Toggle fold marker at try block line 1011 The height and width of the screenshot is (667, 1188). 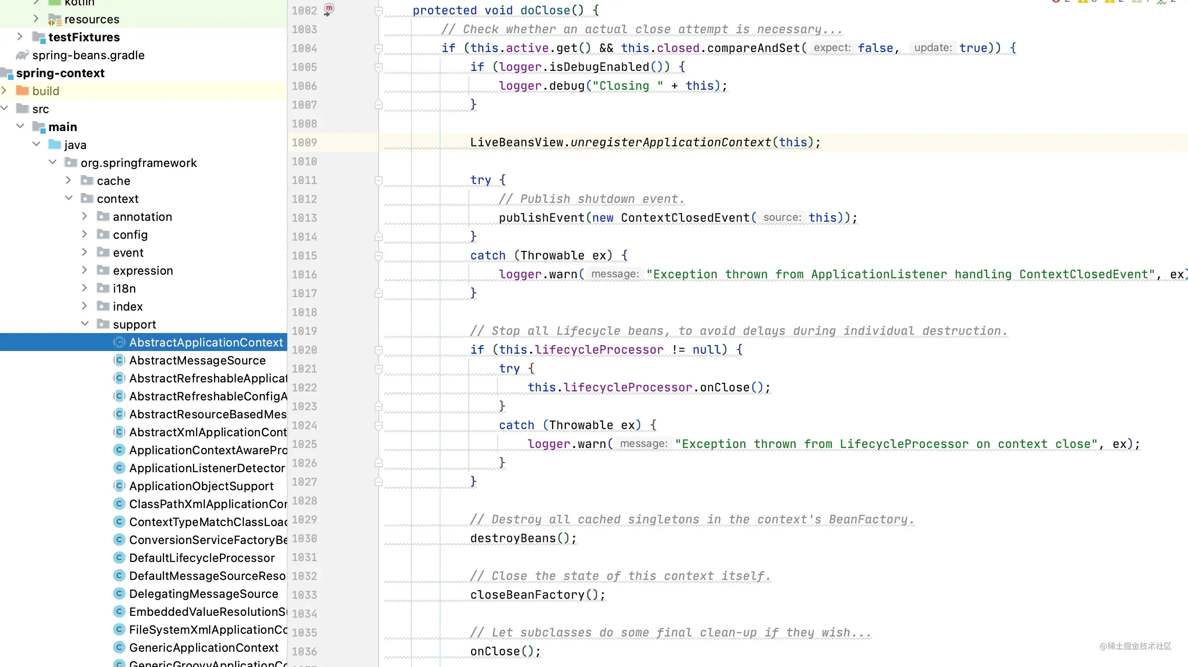(x=378, y=180)
